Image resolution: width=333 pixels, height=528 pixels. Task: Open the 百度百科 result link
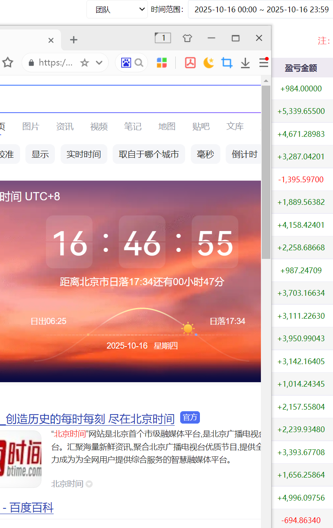click(28, 508)
